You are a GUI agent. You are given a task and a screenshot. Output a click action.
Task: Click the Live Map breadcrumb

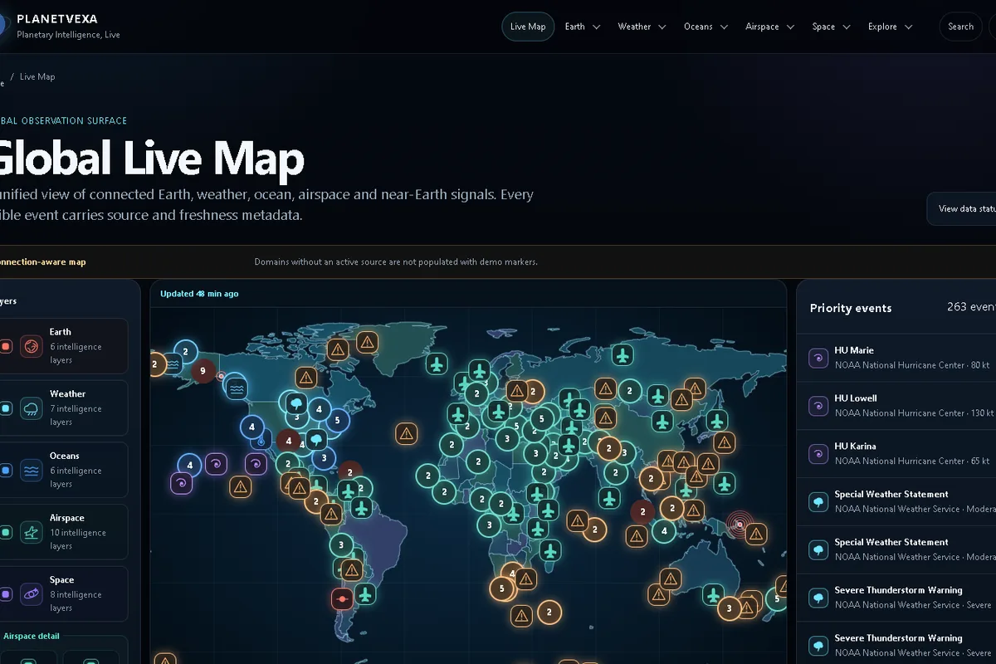[37, 76]
